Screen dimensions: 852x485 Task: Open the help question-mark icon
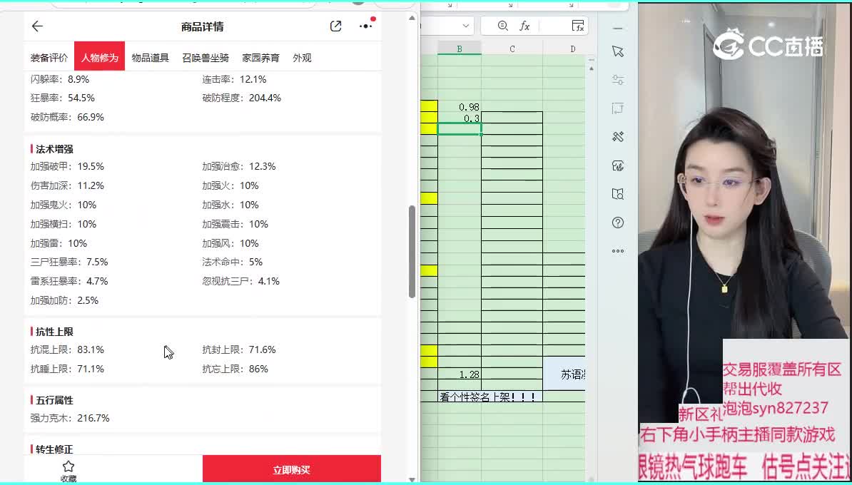coord(618,222)
